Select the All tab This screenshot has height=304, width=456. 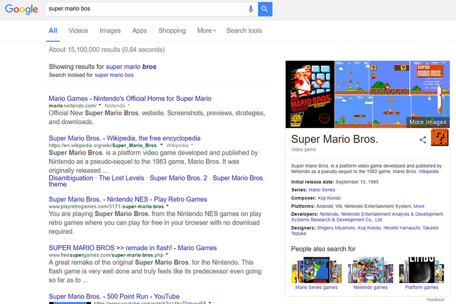click(53, 30)
